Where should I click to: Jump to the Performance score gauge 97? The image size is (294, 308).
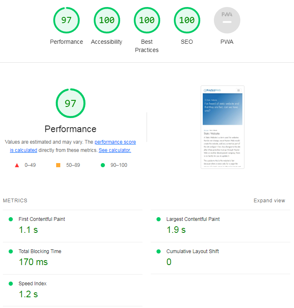(66, 20)
